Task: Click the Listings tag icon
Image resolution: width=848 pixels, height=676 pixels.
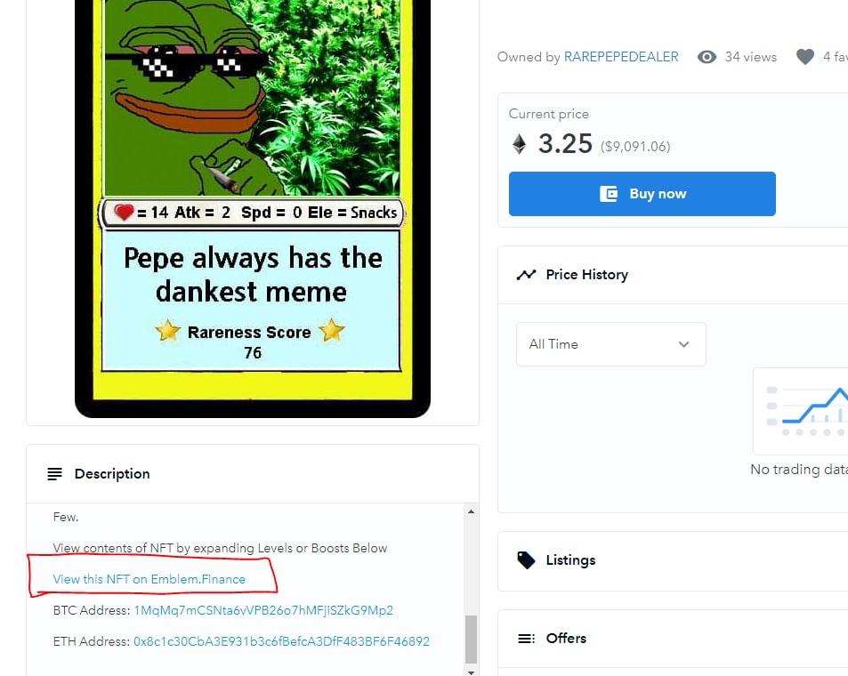Action: 526,560
